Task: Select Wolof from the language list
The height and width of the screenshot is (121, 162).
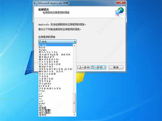Action: [56, 47]
